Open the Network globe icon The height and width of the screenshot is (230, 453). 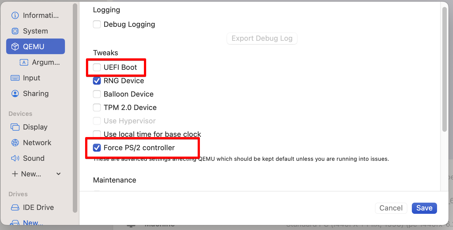tap(15, 143)
